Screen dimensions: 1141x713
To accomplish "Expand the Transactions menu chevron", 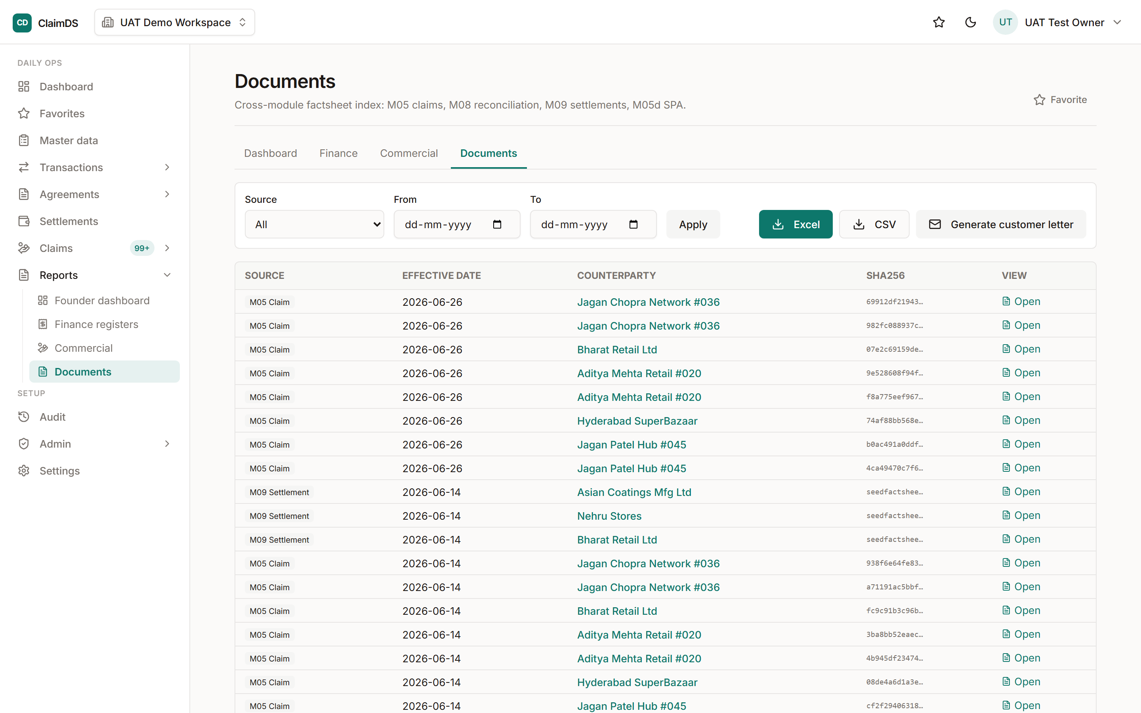I will click(x=167, y=167).
